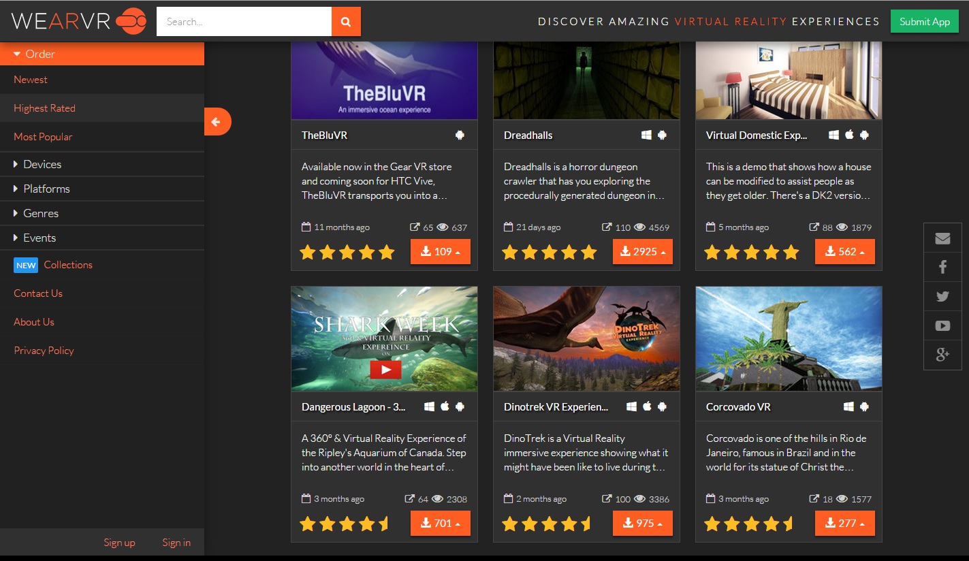The width and height of the screenshot is (969, 561).
Task: Open Corcovado VR download dropdown showing 277
Action: [845, 524]
